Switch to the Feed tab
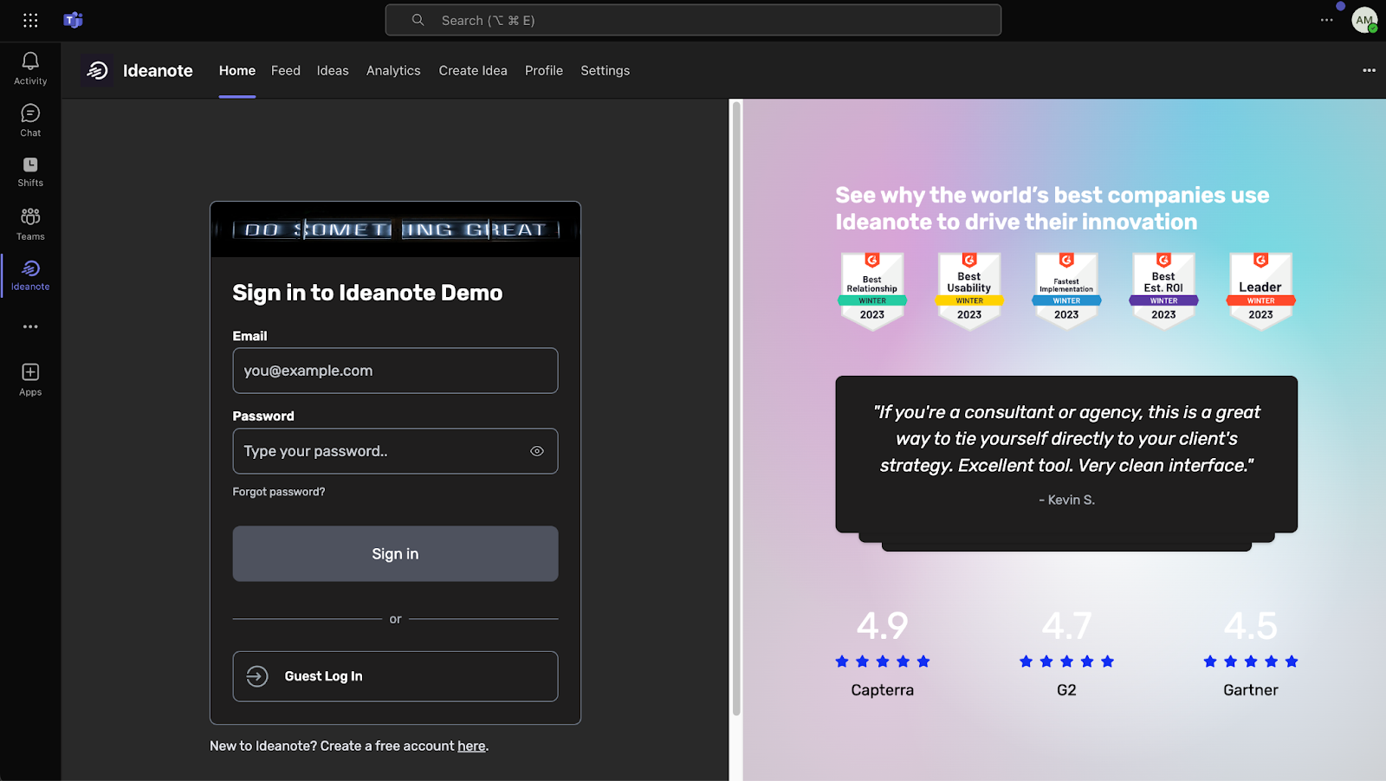Screen dimensions: 1386x781 click(x=286, y=71)
